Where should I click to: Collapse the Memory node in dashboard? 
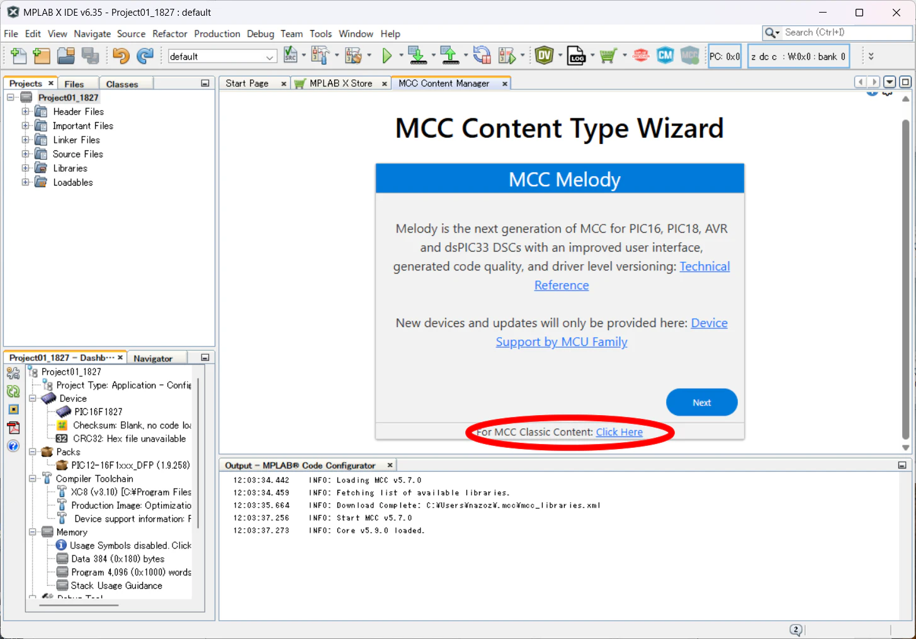33,532
